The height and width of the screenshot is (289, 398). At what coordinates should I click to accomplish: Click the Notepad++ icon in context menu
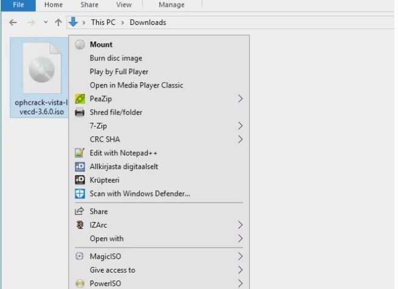click(x=80, y=153)
